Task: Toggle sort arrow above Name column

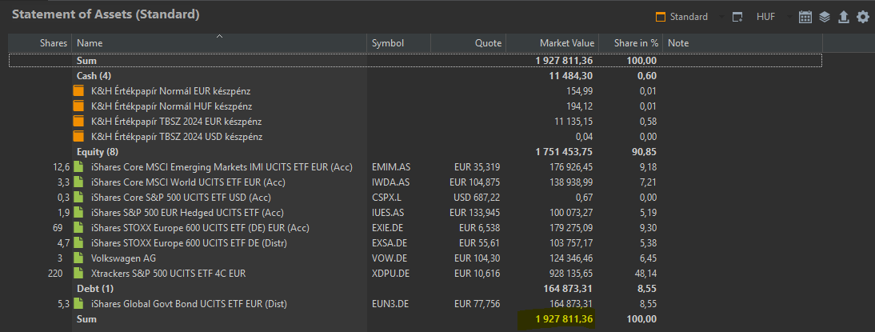Action: point(219,36)
